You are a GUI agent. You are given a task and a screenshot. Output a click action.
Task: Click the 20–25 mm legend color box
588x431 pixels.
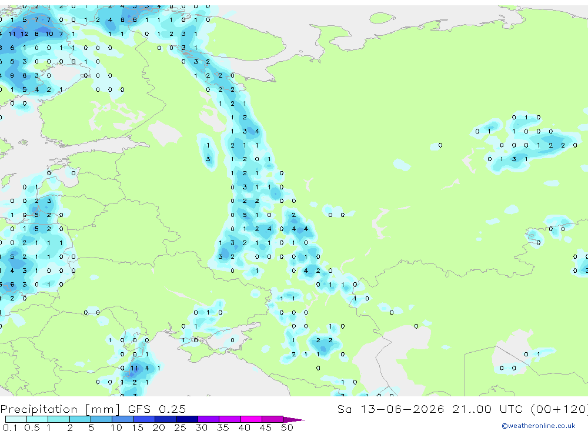[166, 419]
